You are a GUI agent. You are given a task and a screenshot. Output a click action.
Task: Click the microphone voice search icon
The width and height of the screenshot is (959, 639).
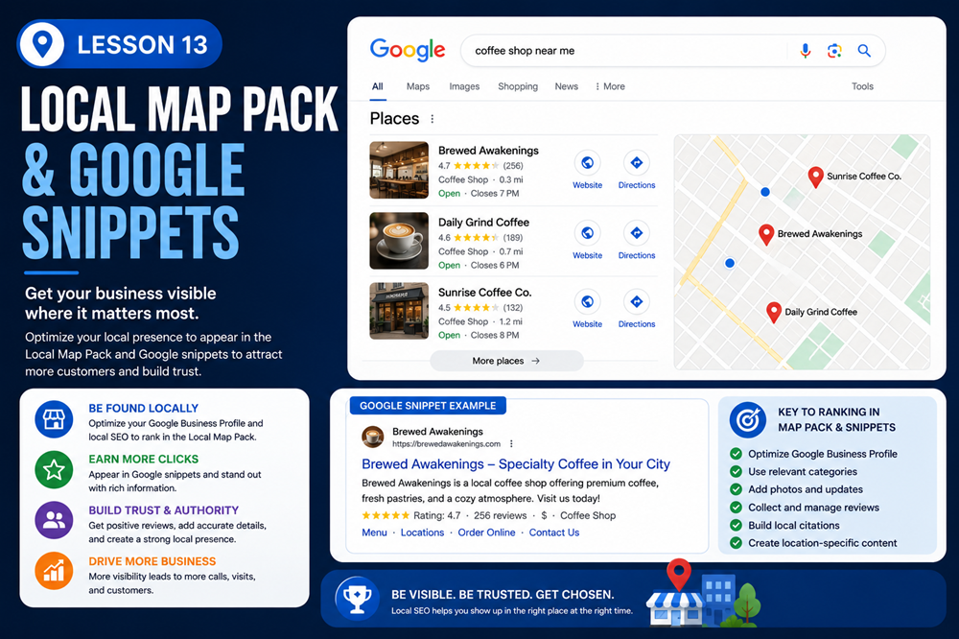point(806,51)
